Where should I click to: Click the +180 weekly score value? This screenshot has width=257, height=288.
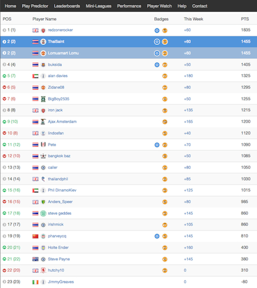[188, 76]
